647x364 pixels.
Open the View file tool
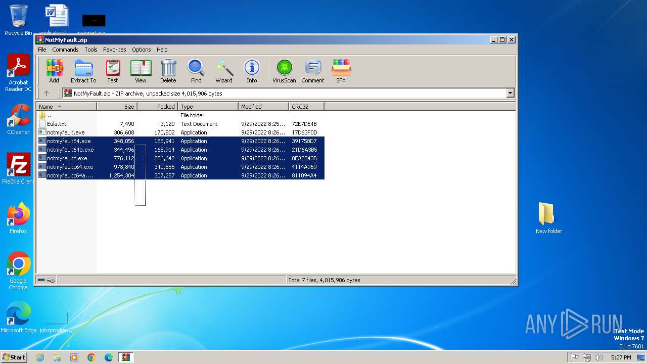tap(141, 71)
